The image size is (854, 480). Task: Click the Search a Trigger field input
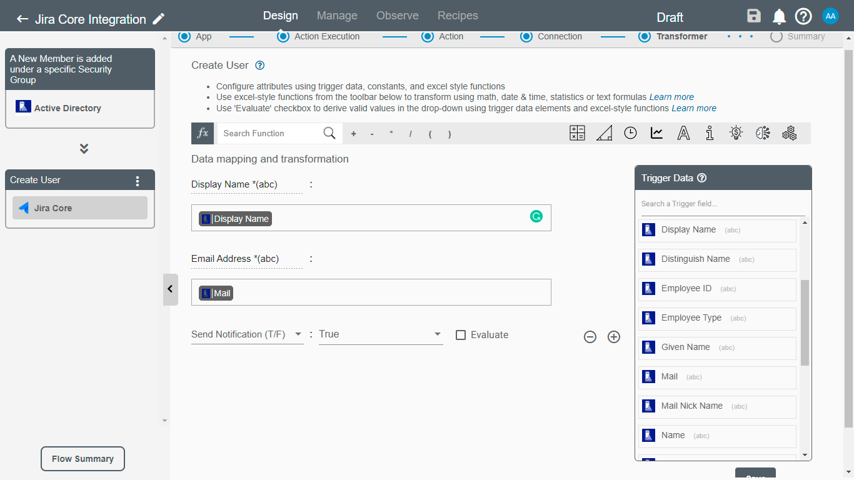click(723, 204)
